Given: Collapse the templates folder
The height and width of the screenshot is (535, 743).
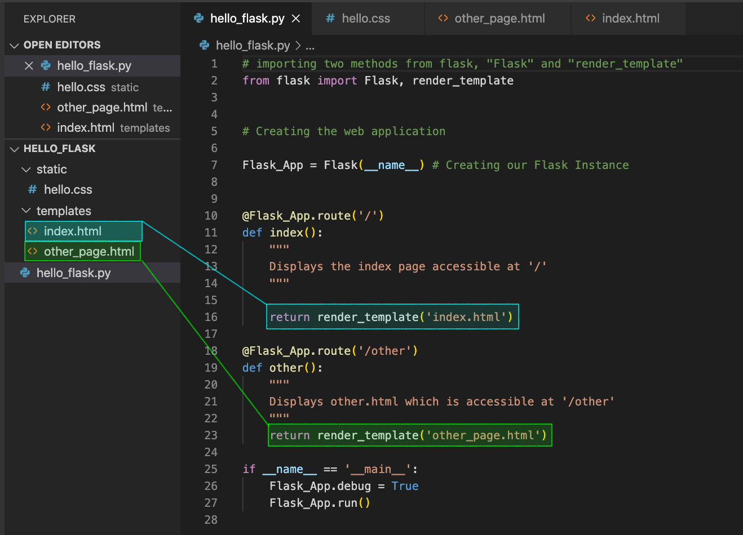Looking at the screenshot, I should pyautogui.click(x=26, y=210).
